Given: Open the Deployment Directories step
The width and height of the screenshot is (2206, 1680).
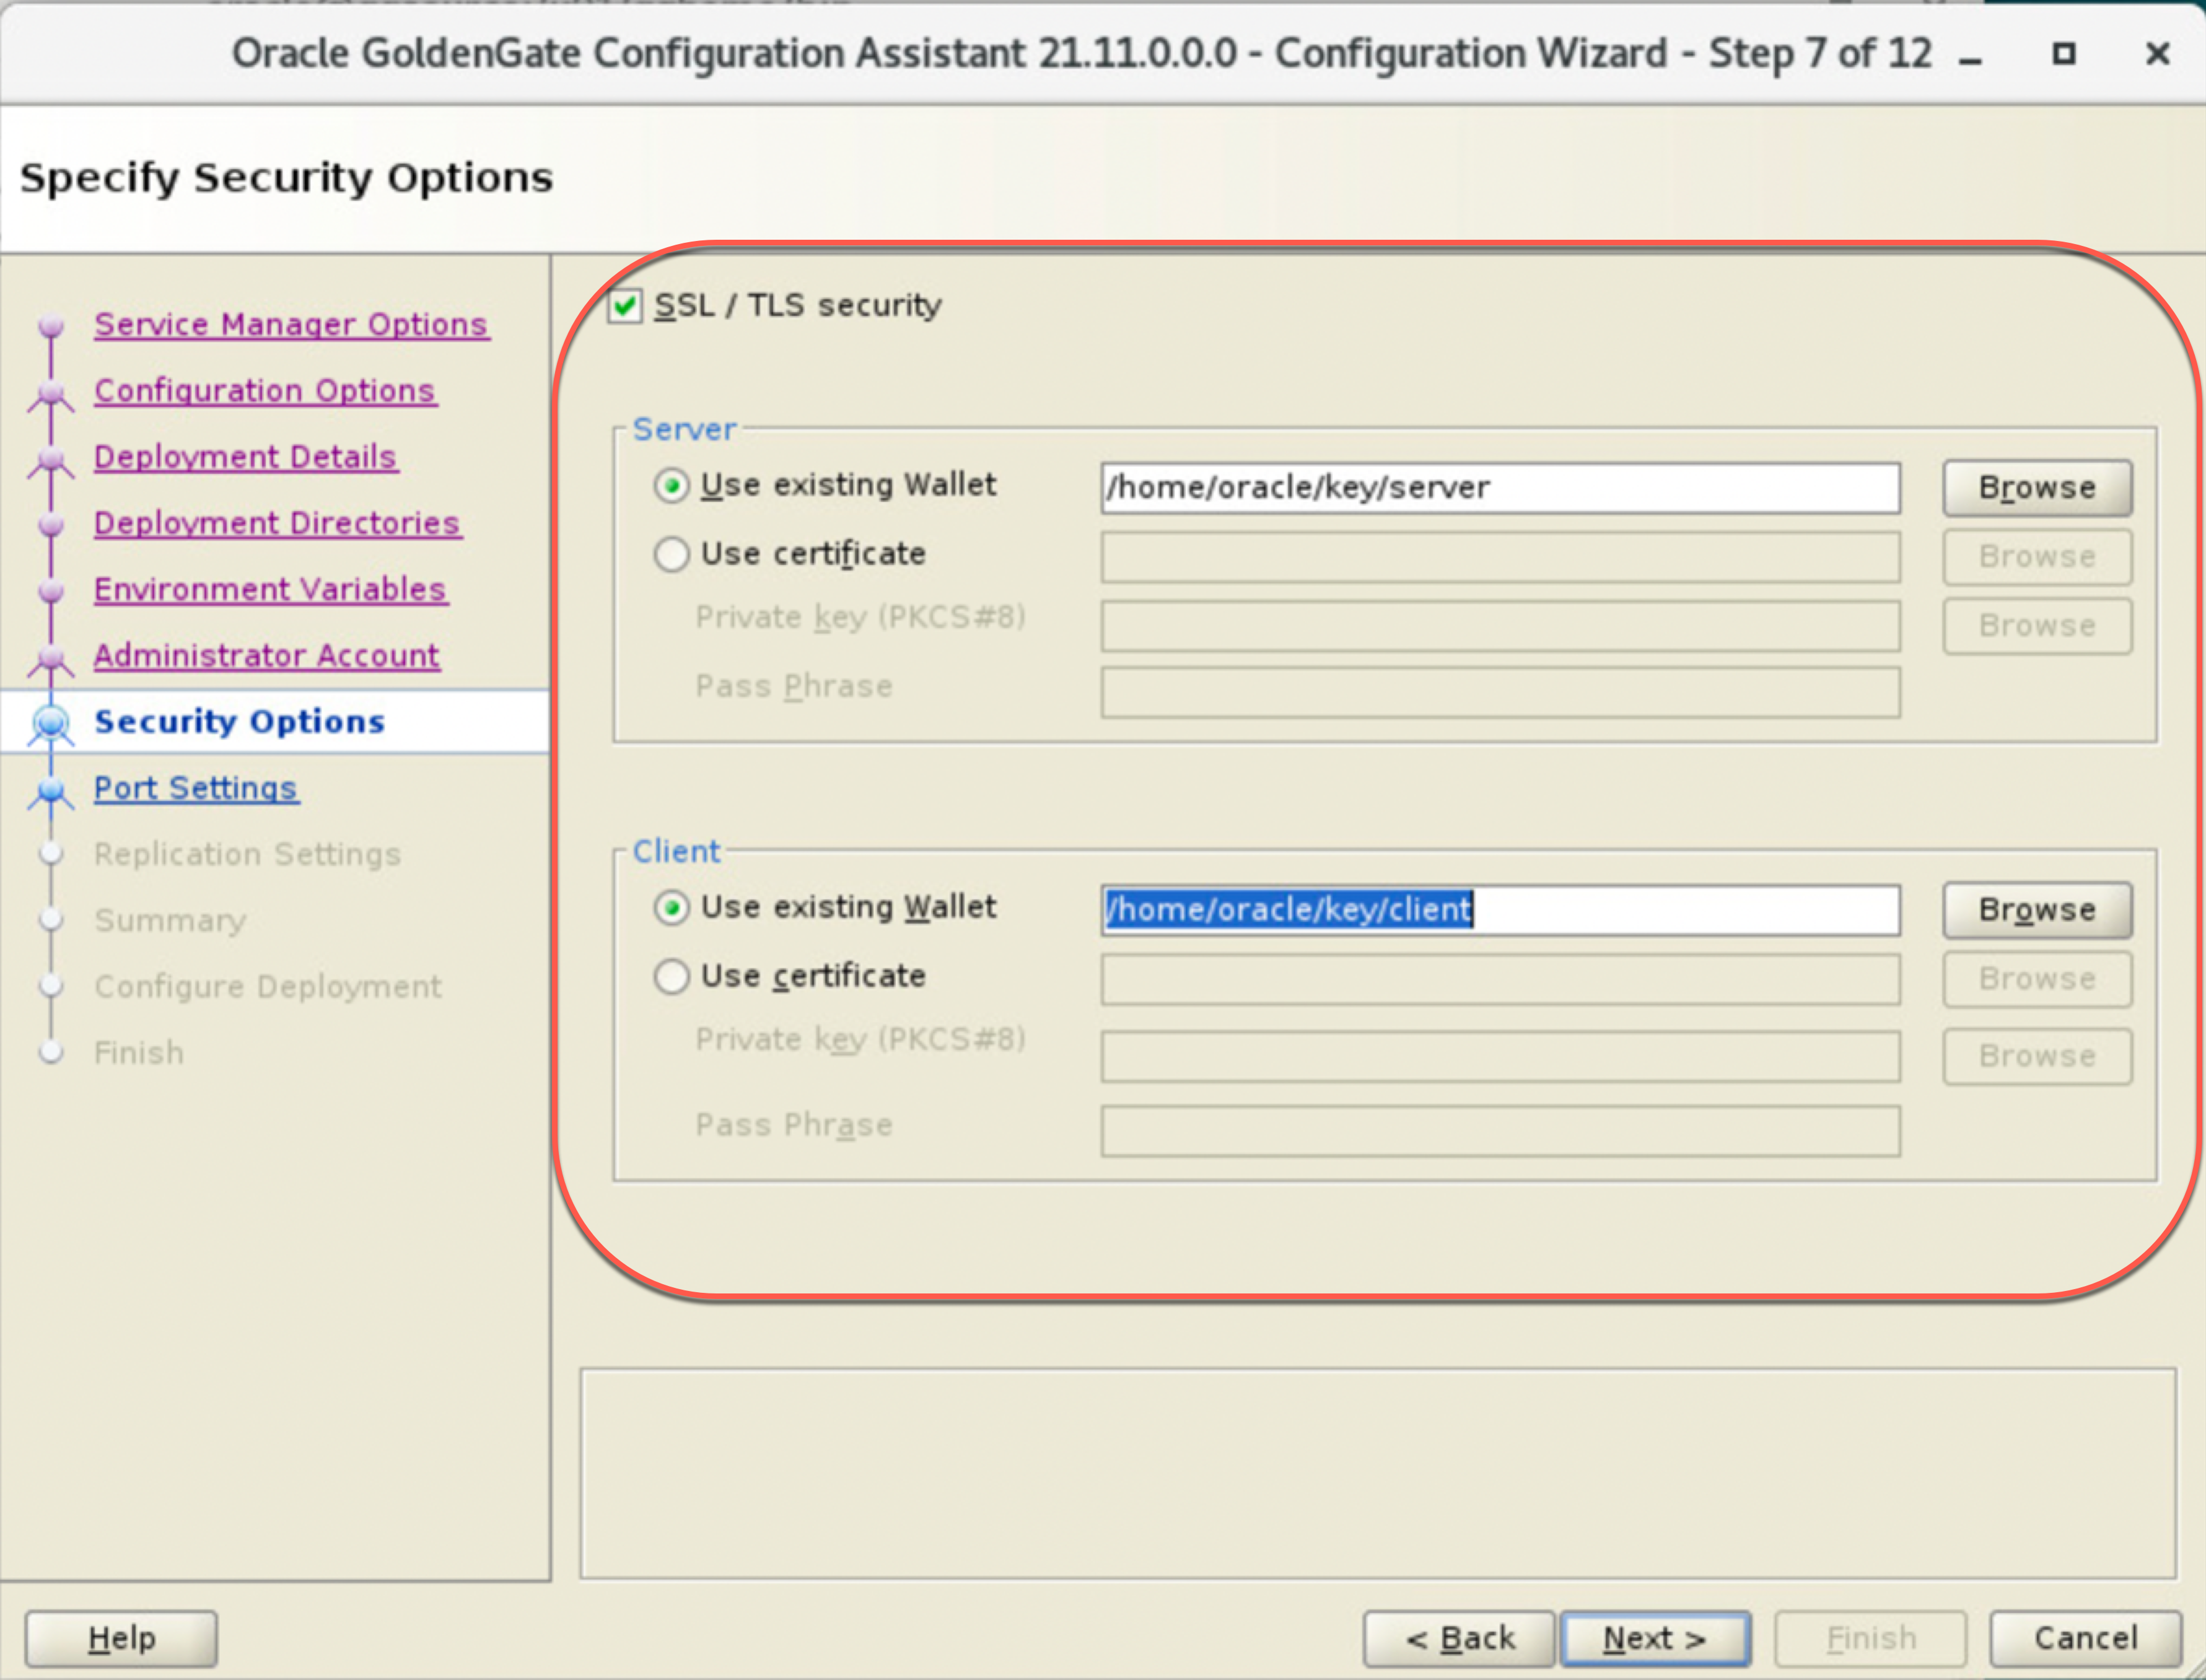Looking at the screenshot, I should pyautogui.click(x=277, y=523).
